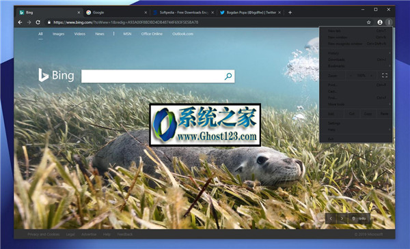
Task: Expand the History submenu
Action: pyautogui.click(x=356, y=53)
